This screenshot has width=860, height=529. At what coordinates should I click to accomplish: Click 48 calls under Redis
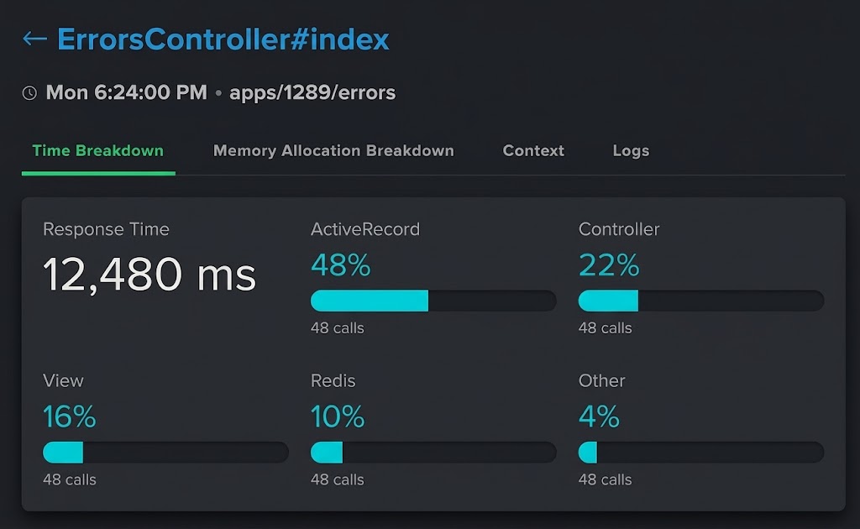tap(338, 479)
